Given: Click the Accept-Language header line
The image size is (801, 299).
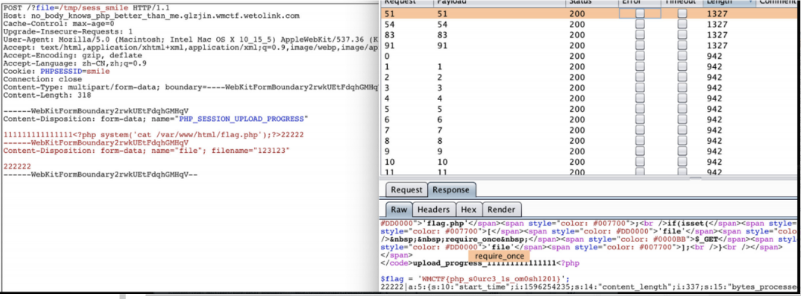Looking at the screenshot, I should pyautogui.click(x=75, y=63).
